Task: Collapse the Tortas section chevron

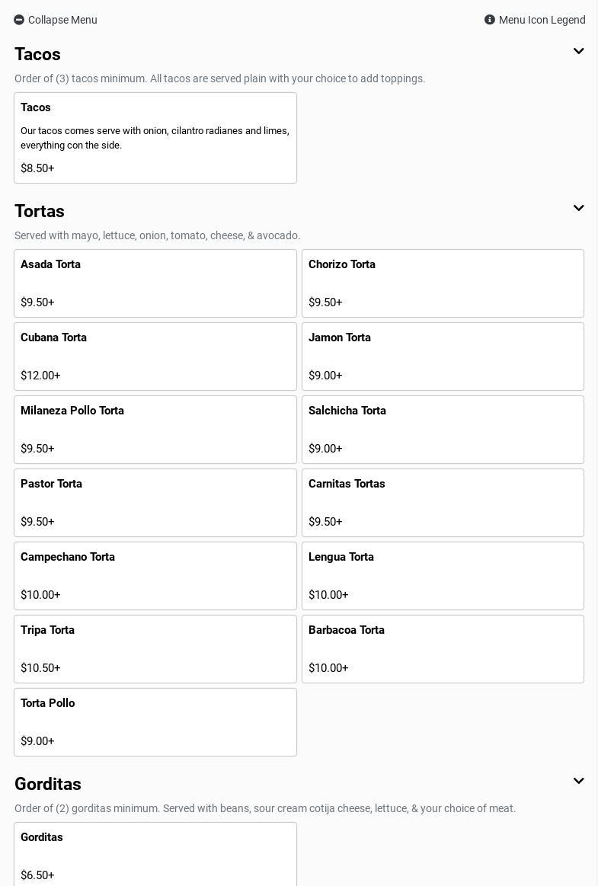Action: tap(578, 209)
